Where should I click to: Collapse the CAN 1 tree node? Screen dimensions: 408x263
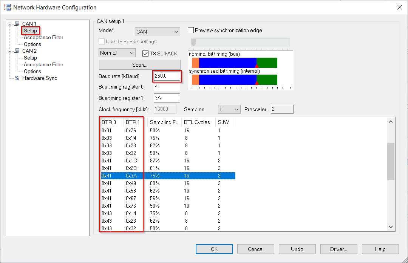point(9,24)
